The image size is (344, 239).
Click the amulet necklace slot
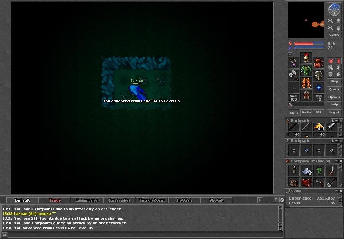pyautogui.click(x=293, y=63)
